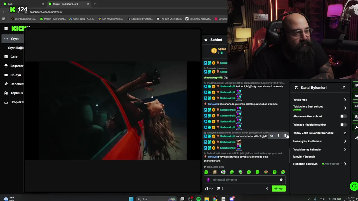The image size is (358, 201).
Task: Close the Stream - Kick Dashboard tab
Action: [x=88, y=4]
